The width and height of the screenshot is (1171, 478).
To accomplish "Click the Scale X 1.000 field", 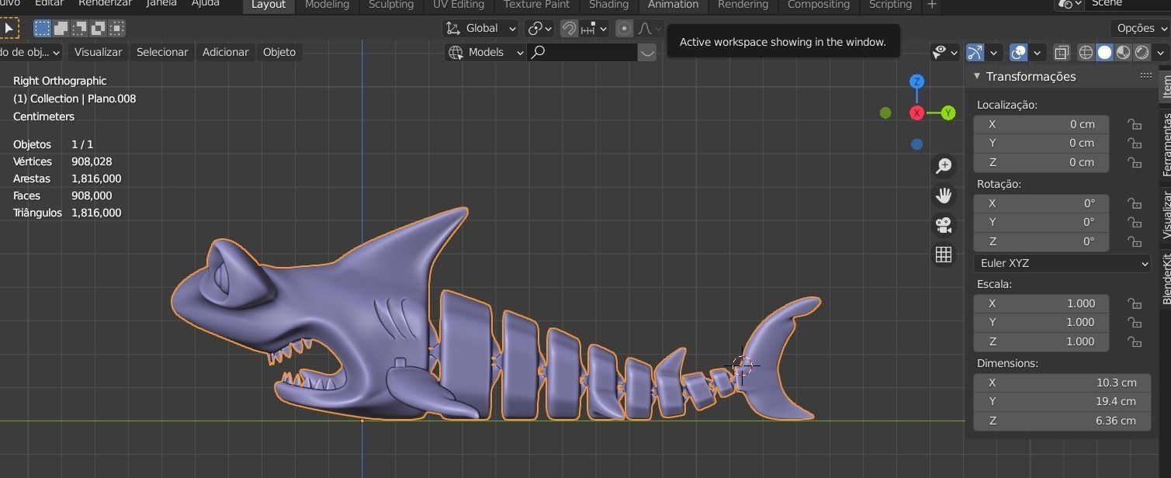I will click(1041, 303).
